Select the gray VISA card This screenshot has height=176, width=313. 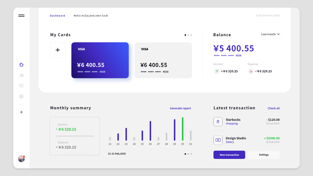(x=163, y=60)
